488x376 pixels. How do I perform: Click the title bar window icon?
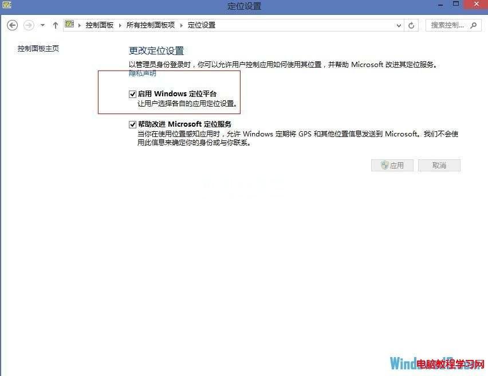coord(7,5)
